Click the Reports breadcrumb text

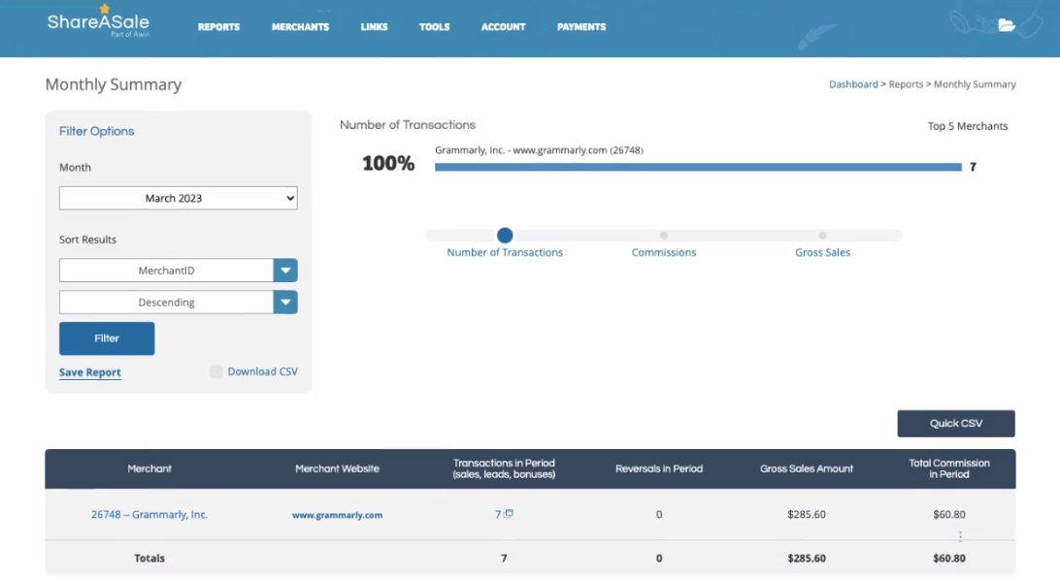tap(906, 84)
